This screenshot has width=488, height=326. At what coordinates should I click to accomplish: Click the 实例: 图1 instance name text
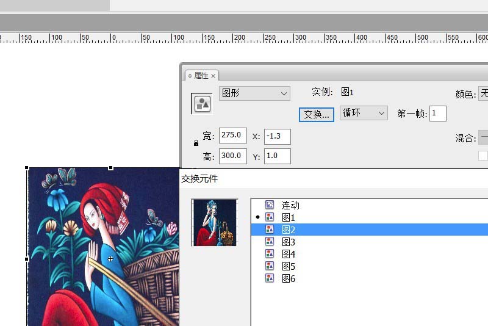(332, 92)
